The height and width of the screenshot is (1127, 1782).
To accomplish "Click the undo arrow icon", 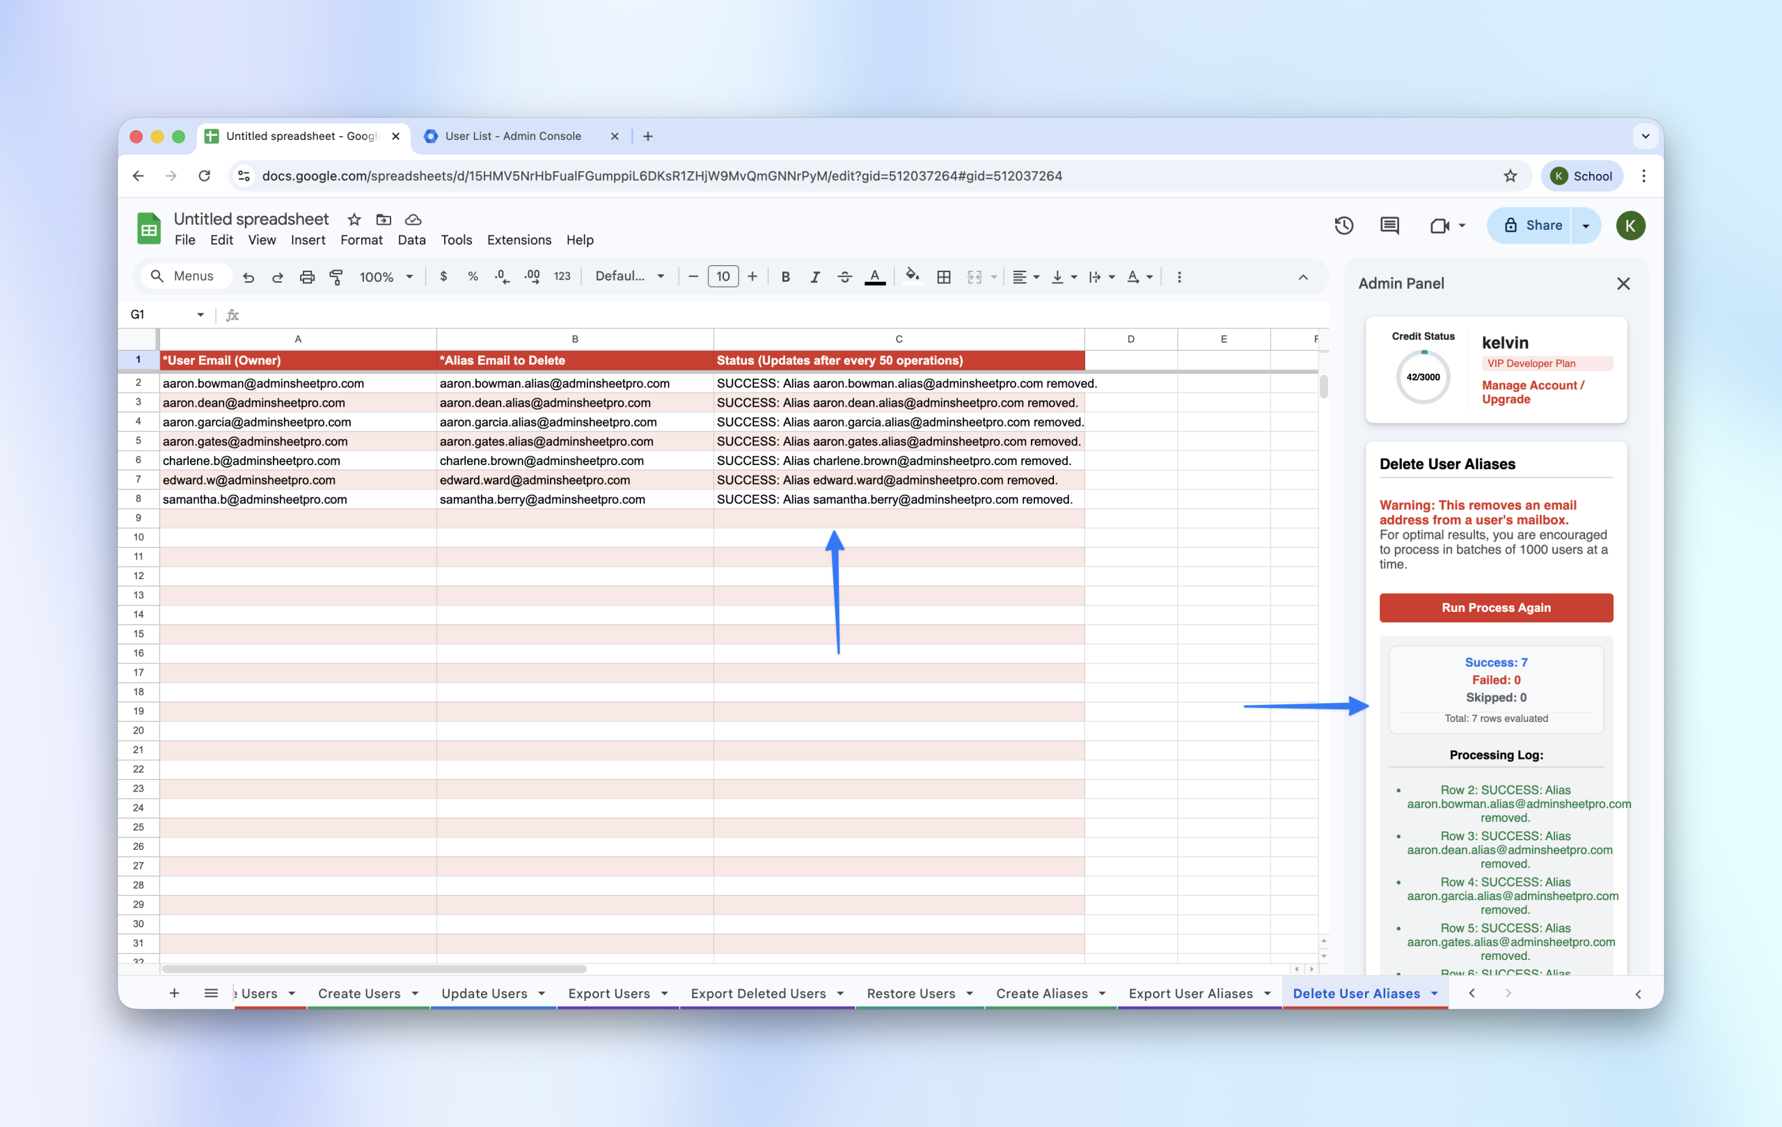I will point(249,277).
